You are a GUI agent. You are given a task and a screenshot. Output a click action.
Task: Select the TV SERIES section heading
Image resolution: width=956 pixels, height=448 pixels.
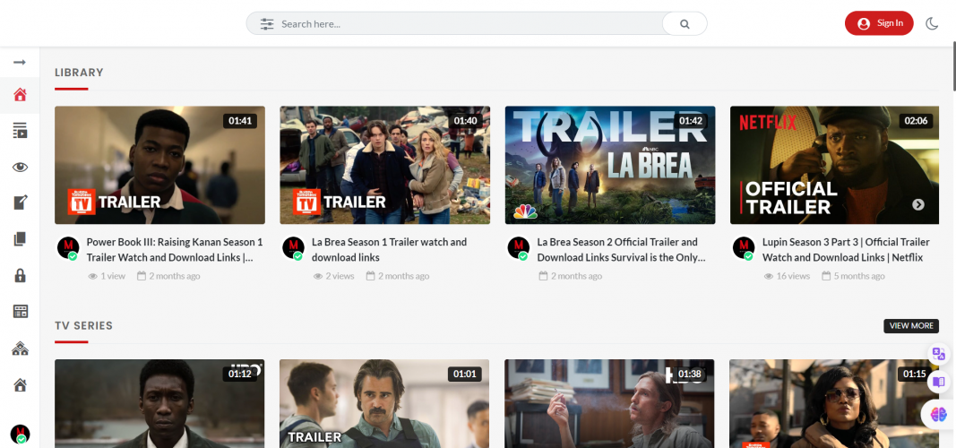83,325
